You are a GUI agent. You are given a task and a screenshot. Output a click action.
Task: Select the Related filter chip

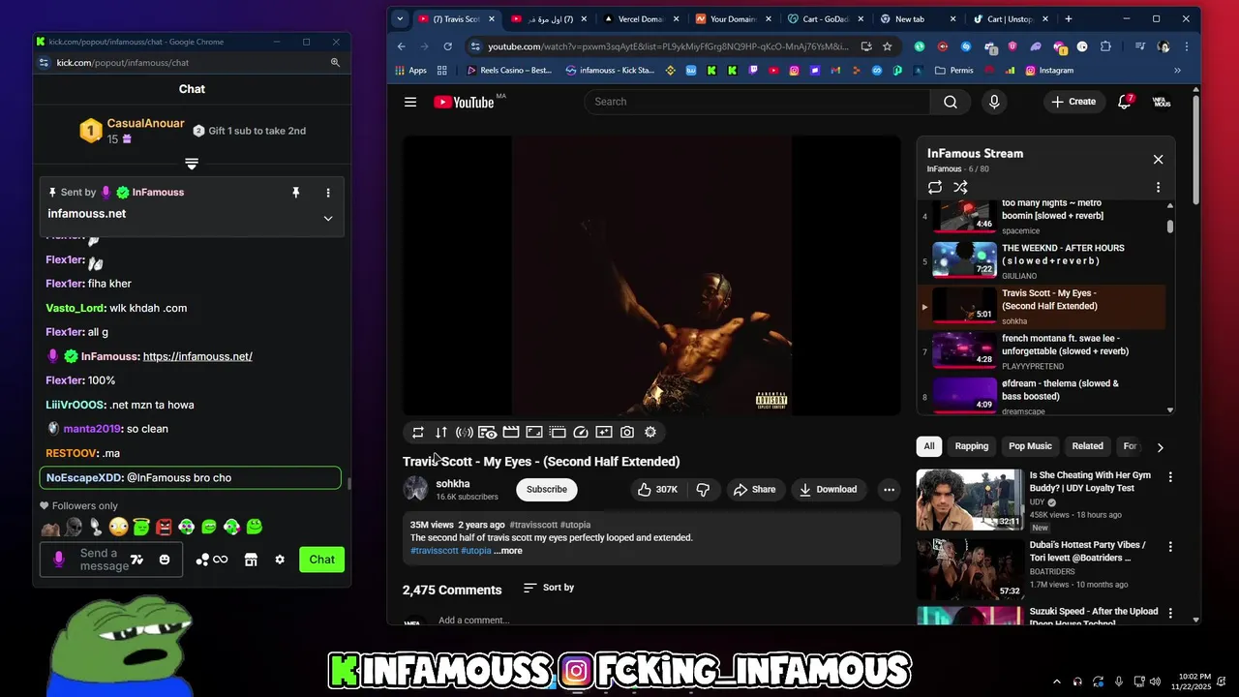(1087, 446)
